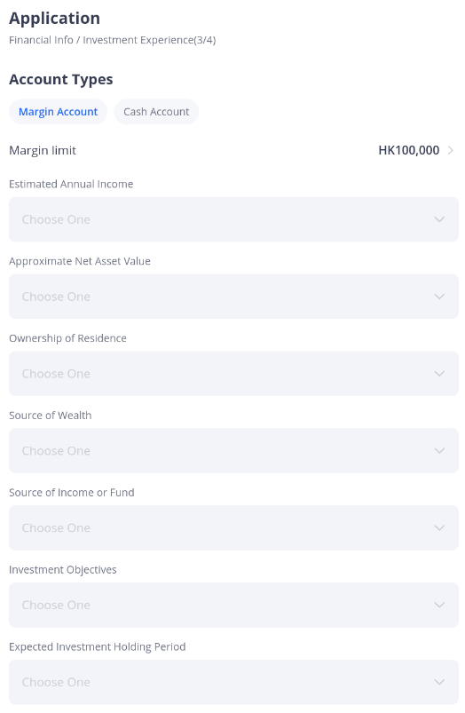Image resolution: width=465 pixels, height=713 pixels.
Task: Click the chevron in Approximate Net Asset Value field
Action: point(439,297)
